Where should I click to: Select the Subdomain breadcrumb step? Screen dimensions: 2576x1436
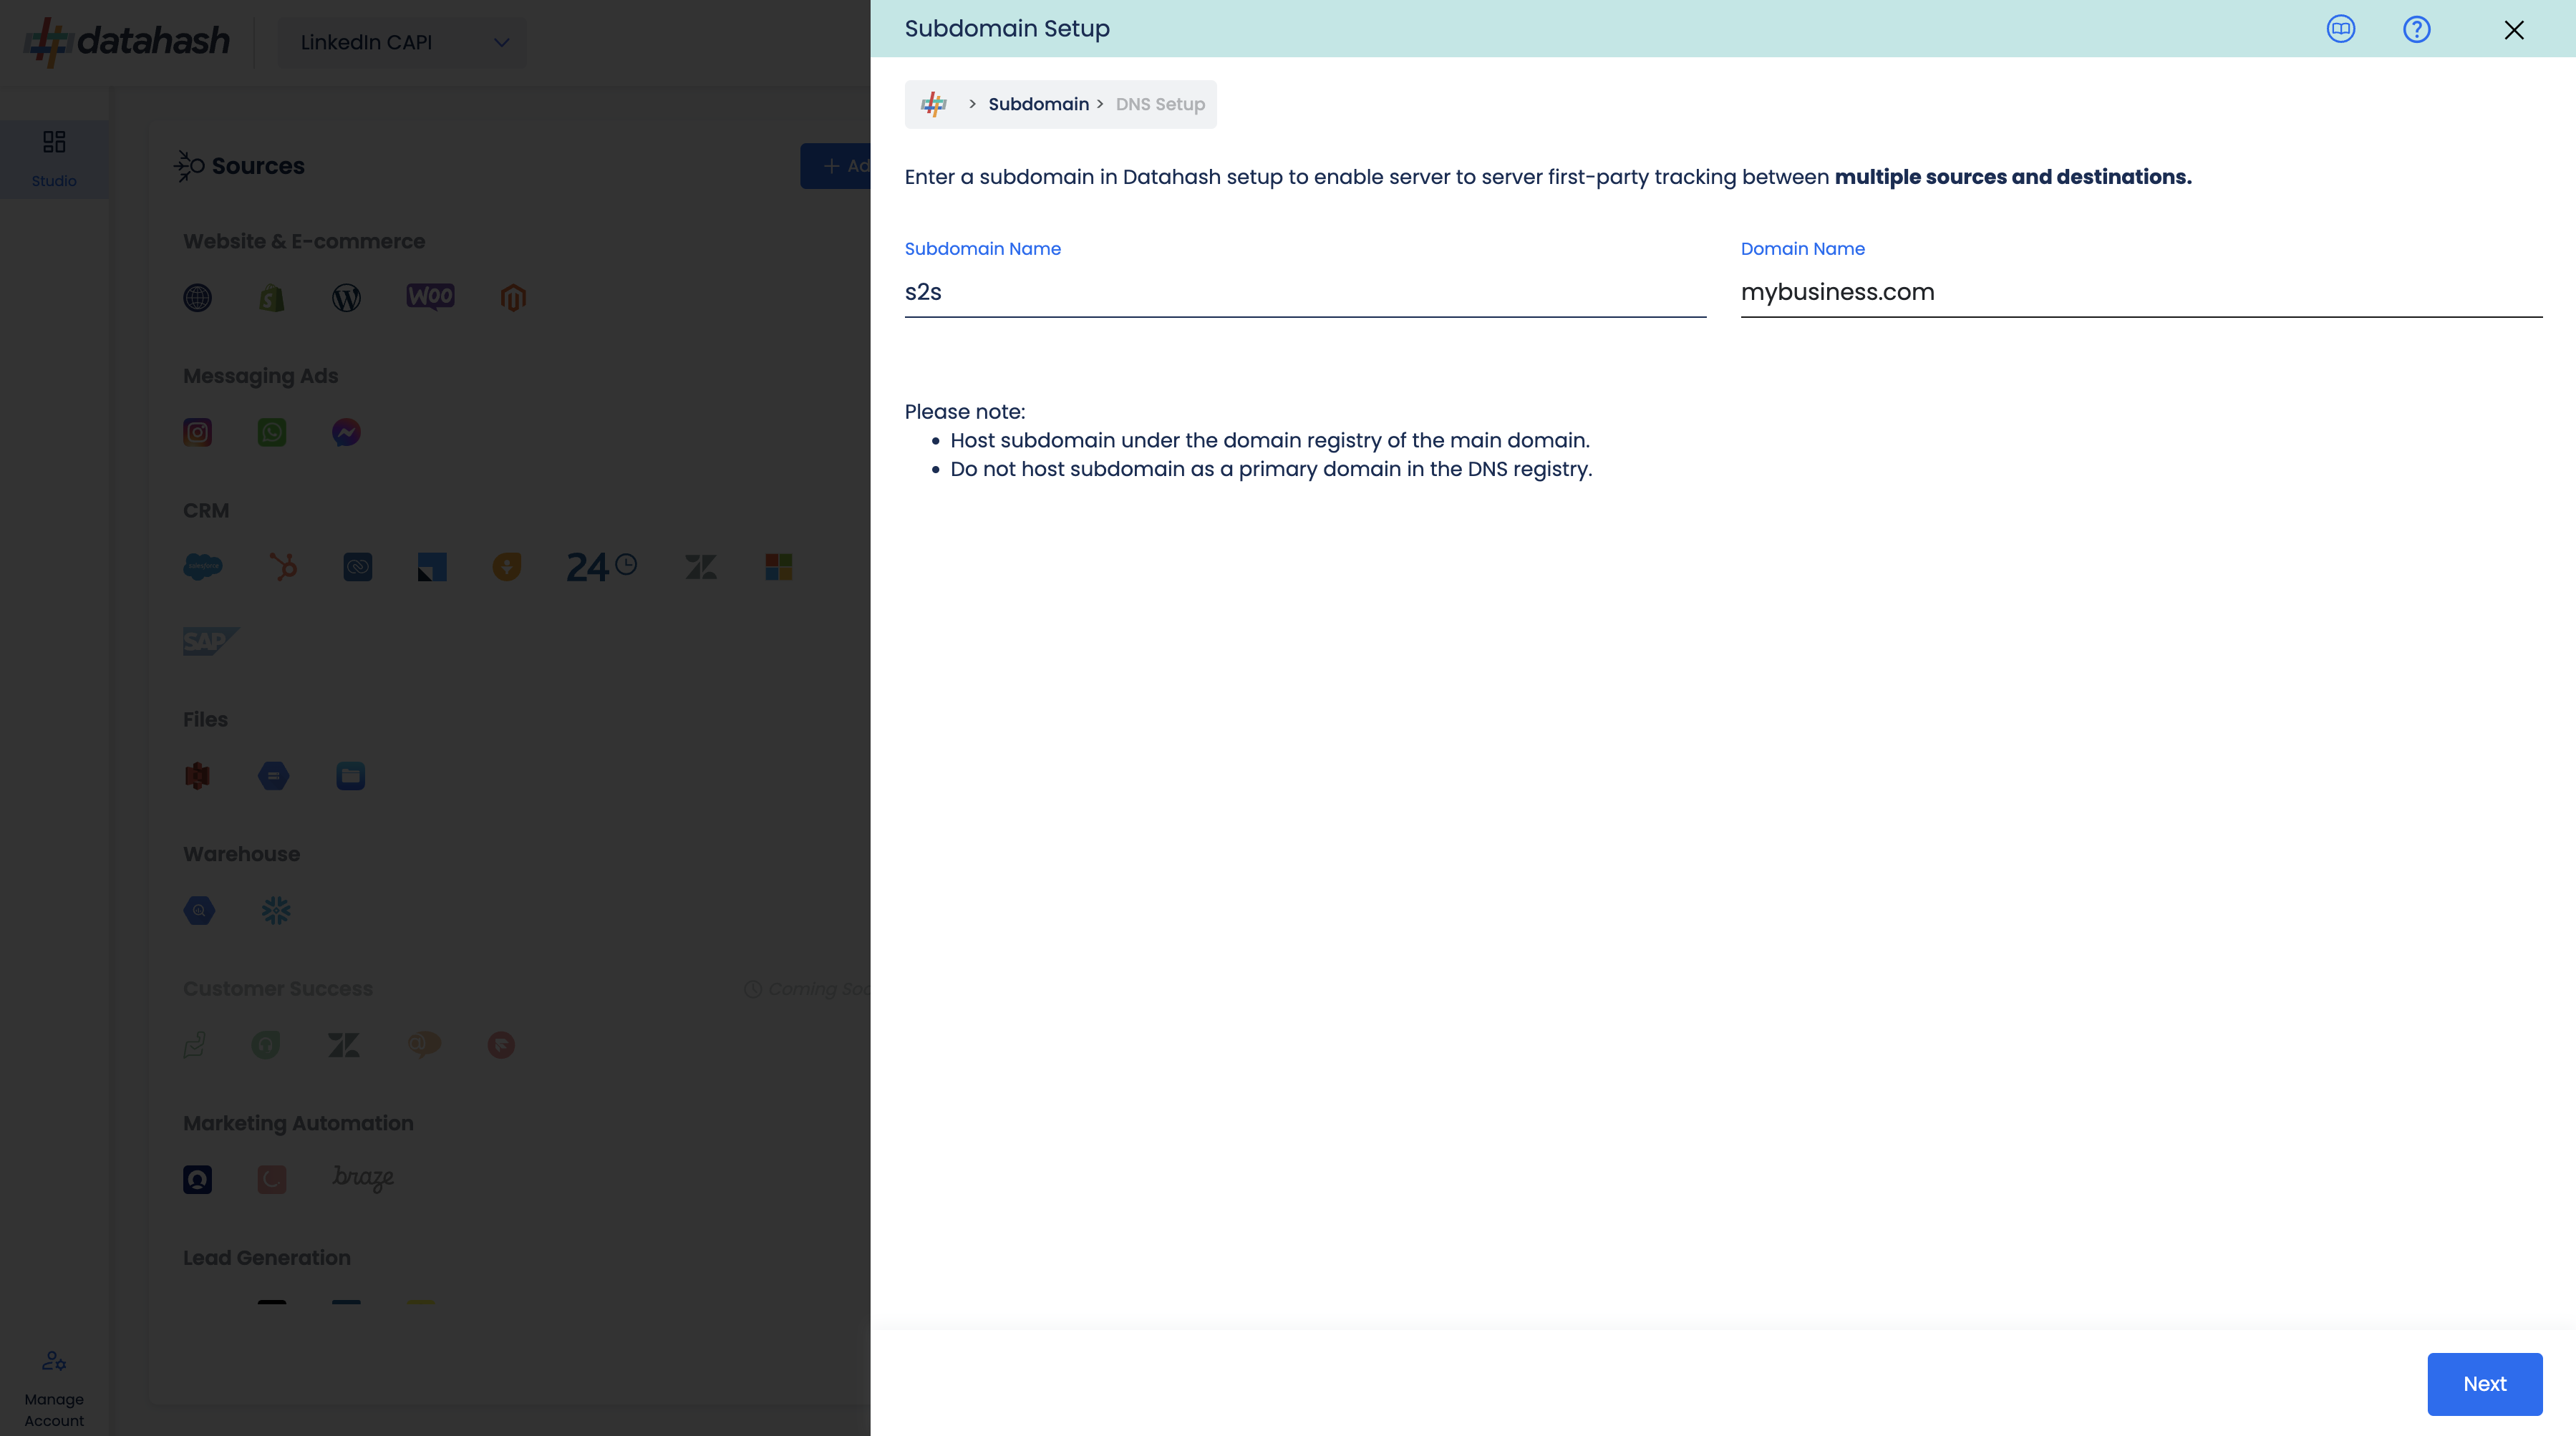(1038, 104)
